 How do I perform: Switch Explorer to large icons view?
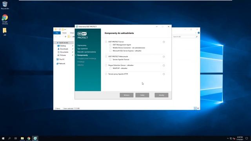[x=198, y=108]
